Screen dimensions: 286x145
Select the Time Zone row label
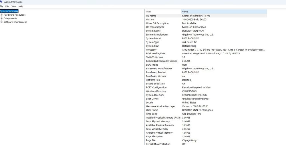152,114
